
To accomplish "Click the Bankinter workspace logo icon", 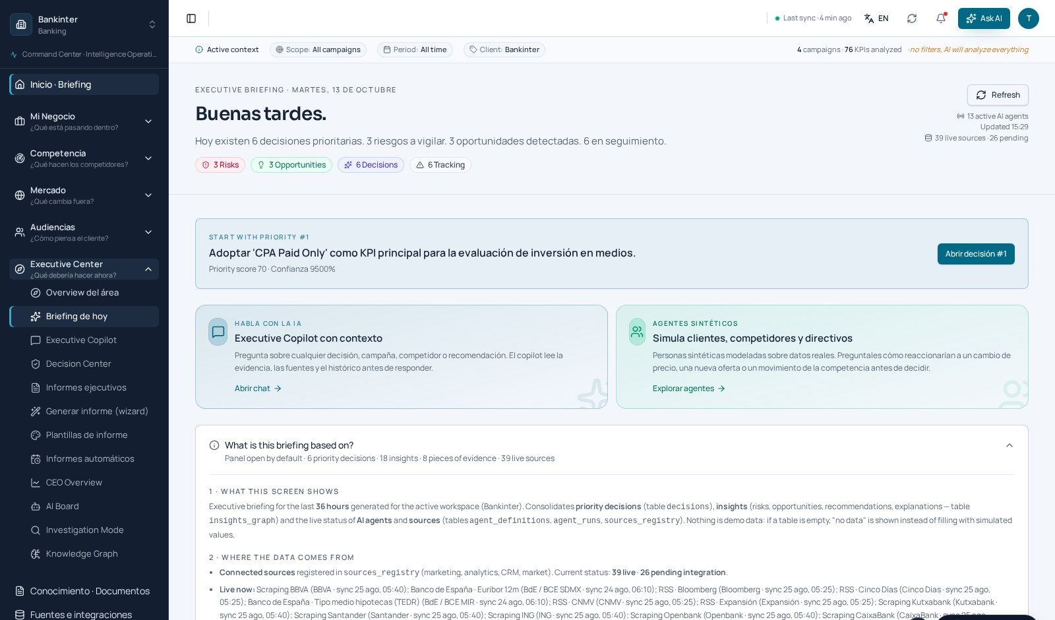I will (x=21, y=24).
